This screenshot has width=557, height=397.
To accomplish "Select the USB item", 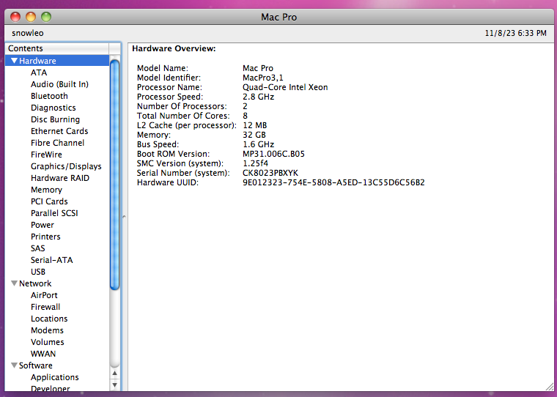I will tap(38, 272).
